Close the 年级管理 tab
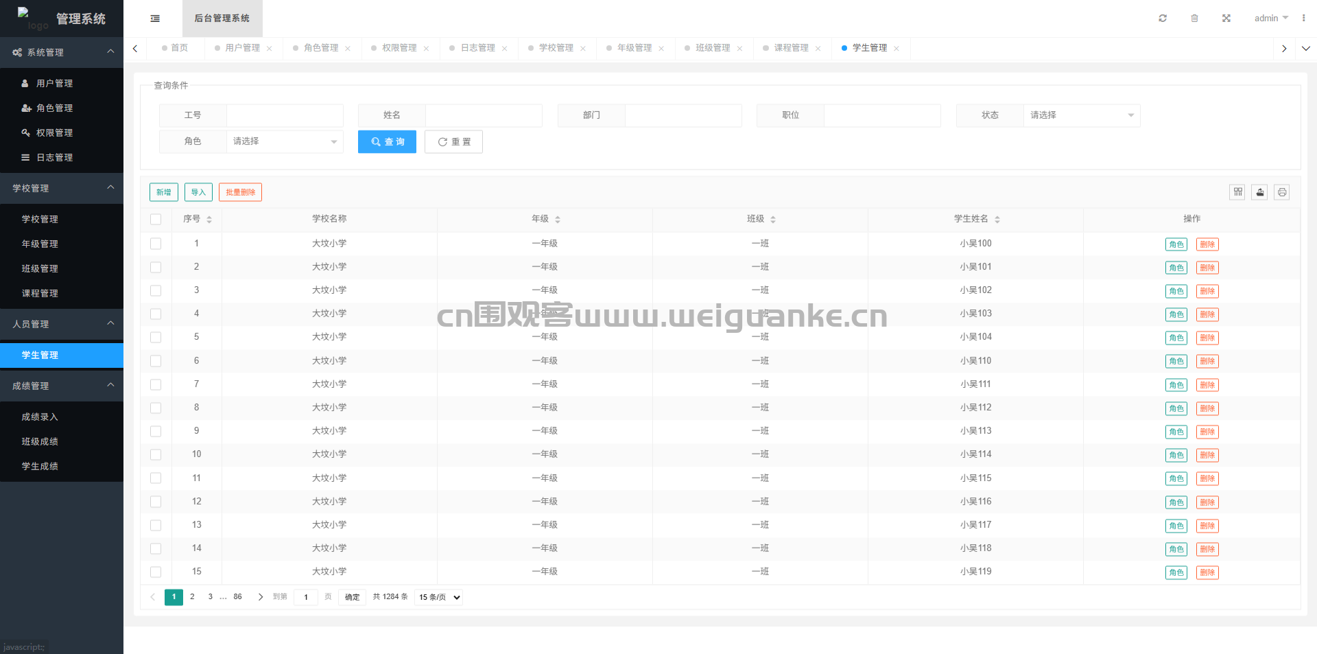This screenshot has height=654, width=1317. coord(661,48)
